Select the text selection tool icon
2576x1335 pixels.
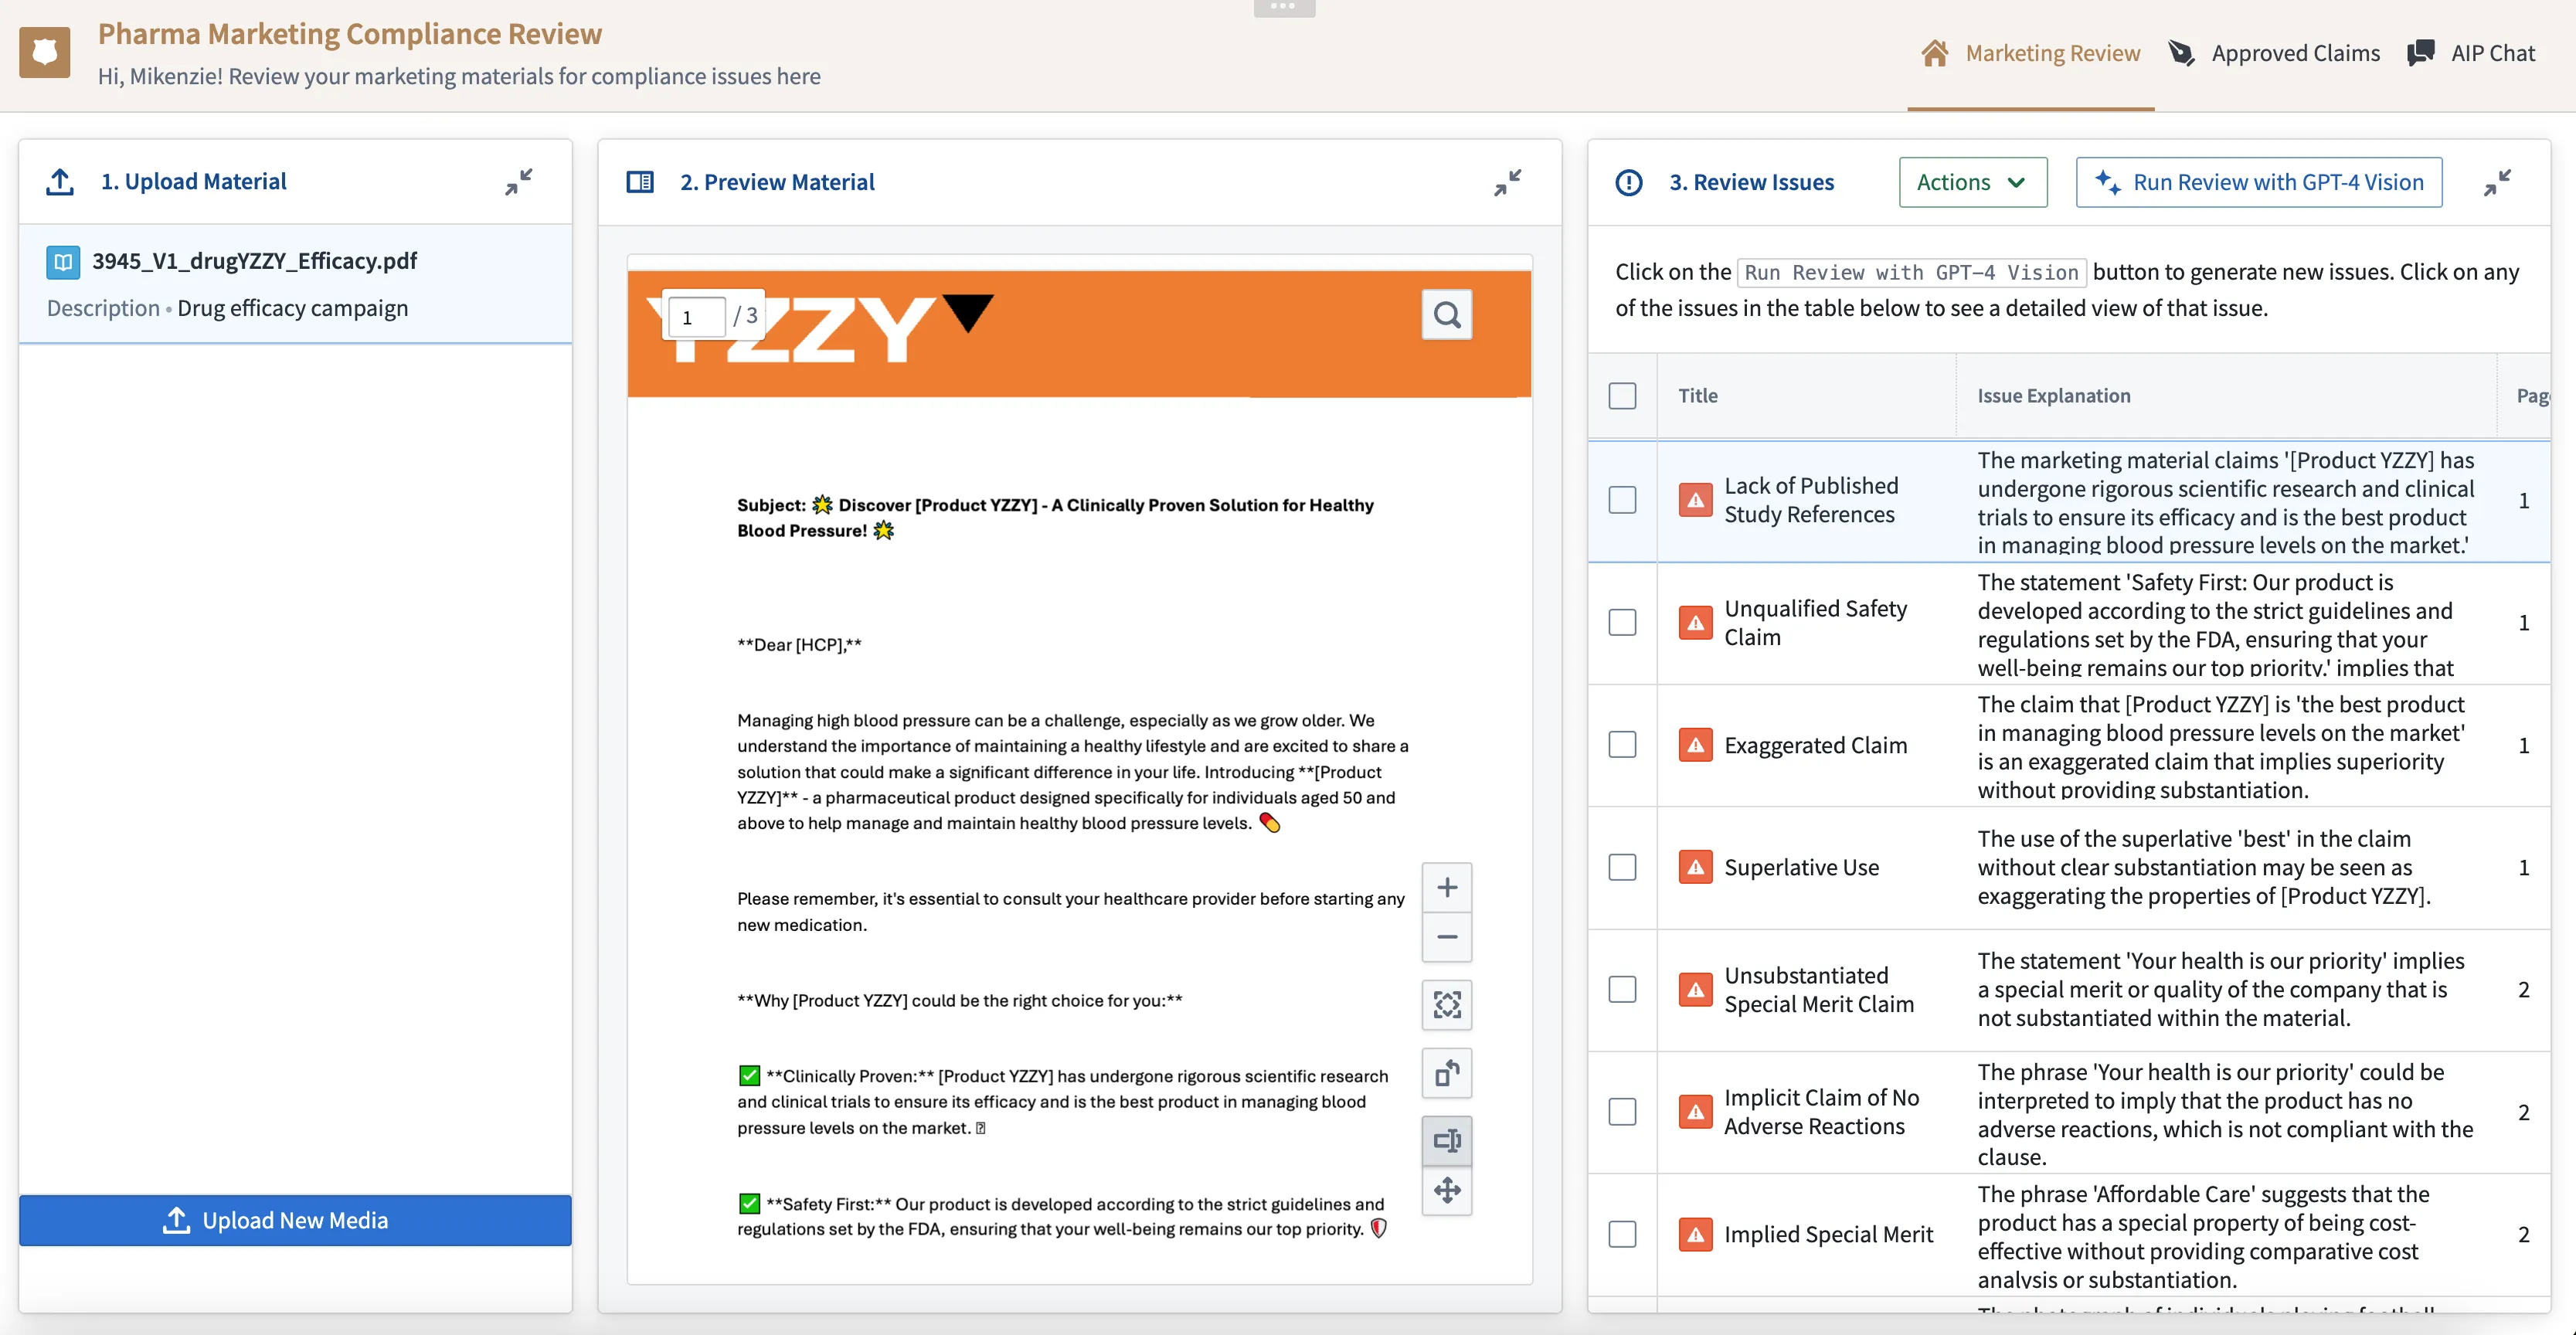1446,1141
